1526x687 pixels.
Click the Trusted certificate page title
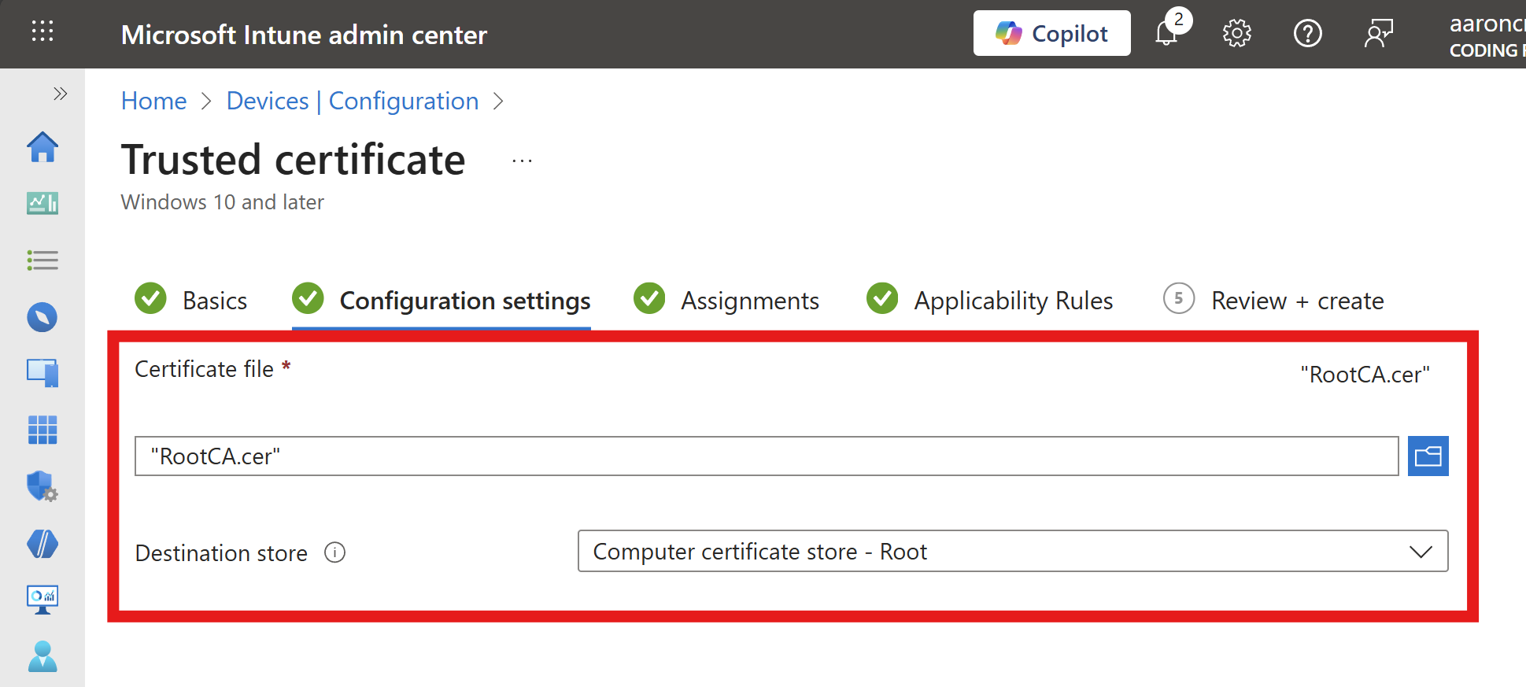(x=294, y=160)
